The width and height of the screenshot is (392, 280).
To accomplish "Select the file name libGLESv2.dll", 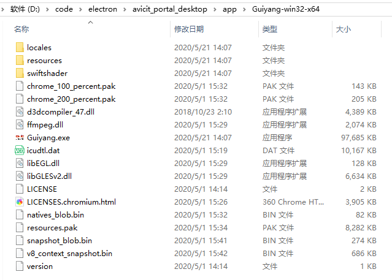I will point(49,176).
